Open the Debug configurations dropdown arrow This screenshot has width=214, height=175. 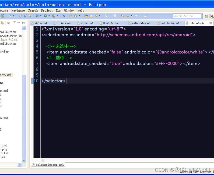pos(41,16)
